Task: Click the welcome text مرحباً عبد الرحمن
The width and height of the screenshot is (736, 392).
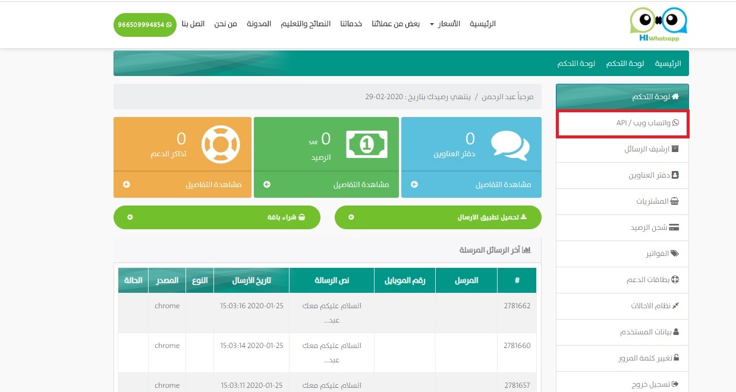Action: click(507, 96)
